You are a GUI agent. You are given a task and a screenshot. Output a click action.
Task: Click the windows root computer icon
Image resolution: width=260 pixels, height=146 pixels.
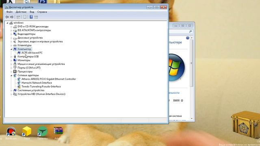pyautogui.click(x=11, y=23)
